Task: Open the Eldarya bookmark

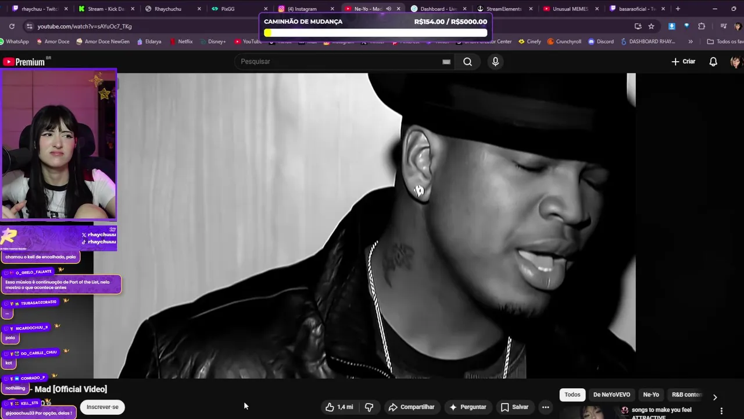Action: click(x=149, y=41)
